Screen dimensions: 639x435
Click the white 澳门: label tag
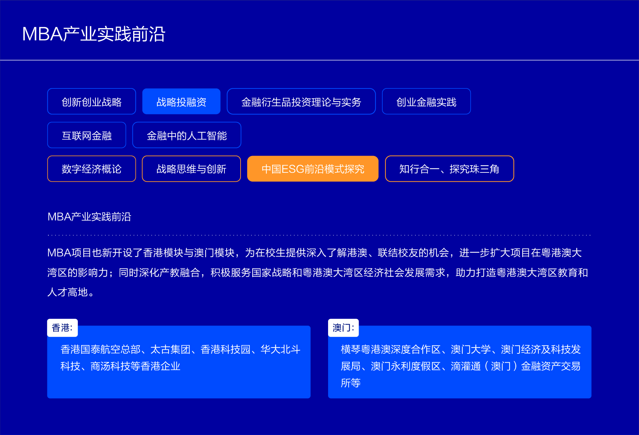point(343,328)
